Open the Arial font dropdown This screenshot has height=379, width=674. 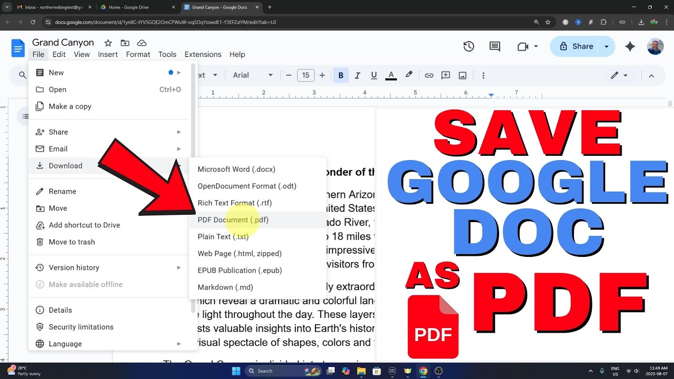[253, 75]
